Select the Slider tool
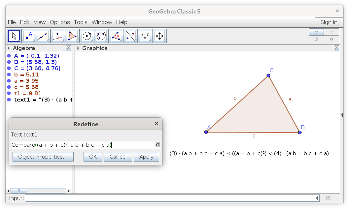The width and height of the screenshot is (349, 209). [145, 36]
